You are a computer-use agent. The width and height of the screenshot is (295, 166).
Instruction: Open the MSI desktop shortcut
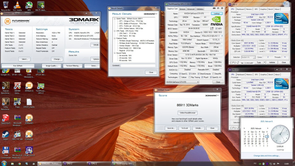pos(29,6)
